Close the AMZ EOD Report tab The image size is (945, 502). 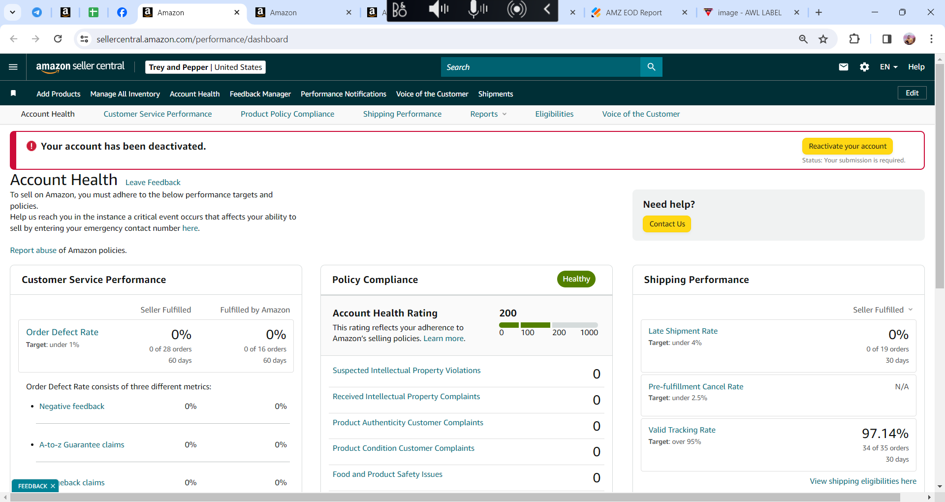pyautogui.click(x=685, y=12)
